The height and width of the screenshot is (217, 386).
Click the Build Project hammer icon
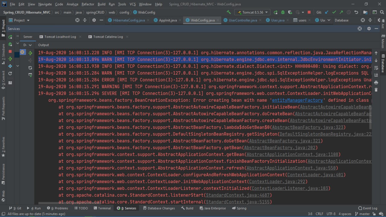pyautogui.click(x=229, y=12)
